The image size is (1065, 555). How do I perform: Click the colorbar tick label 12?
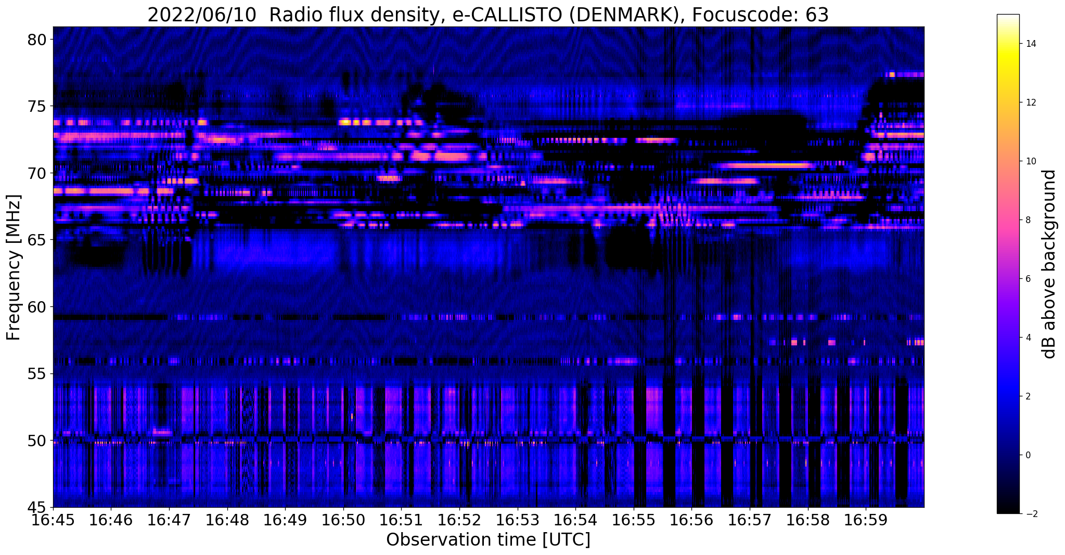coord(1030,102)
